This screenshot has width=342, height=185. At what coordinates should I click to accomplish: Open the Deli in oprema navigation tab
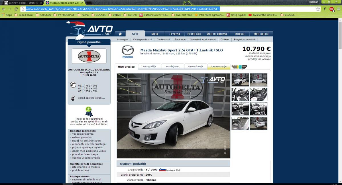217,34
